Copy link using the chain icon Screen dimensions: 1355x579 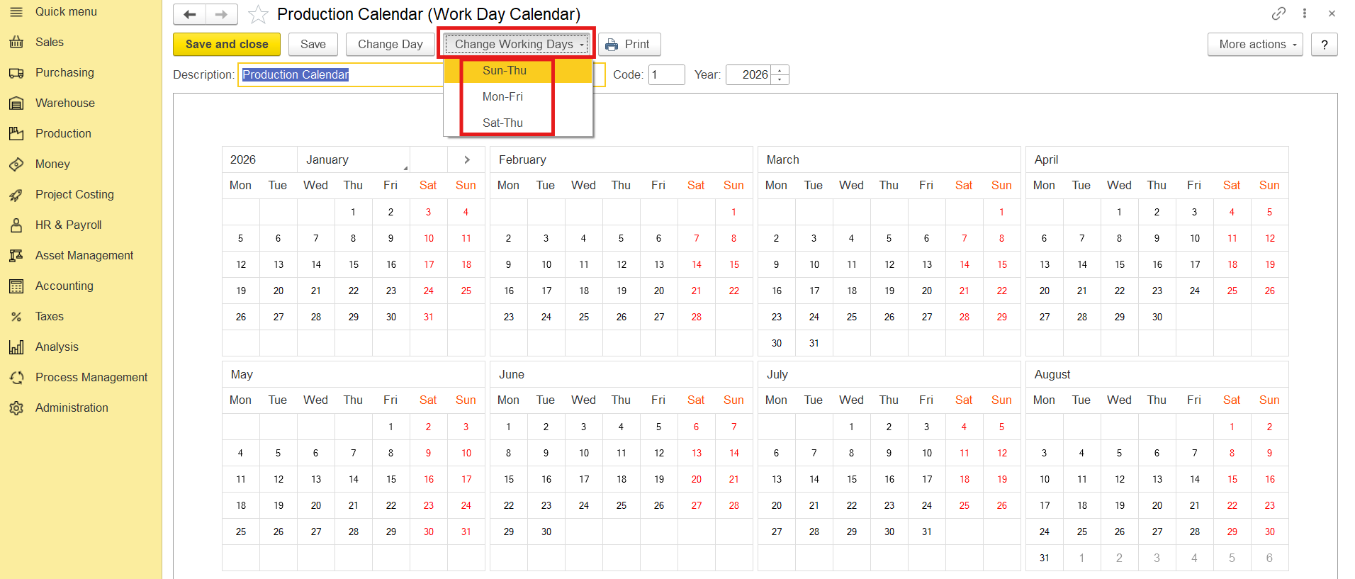pos(1278,13)
